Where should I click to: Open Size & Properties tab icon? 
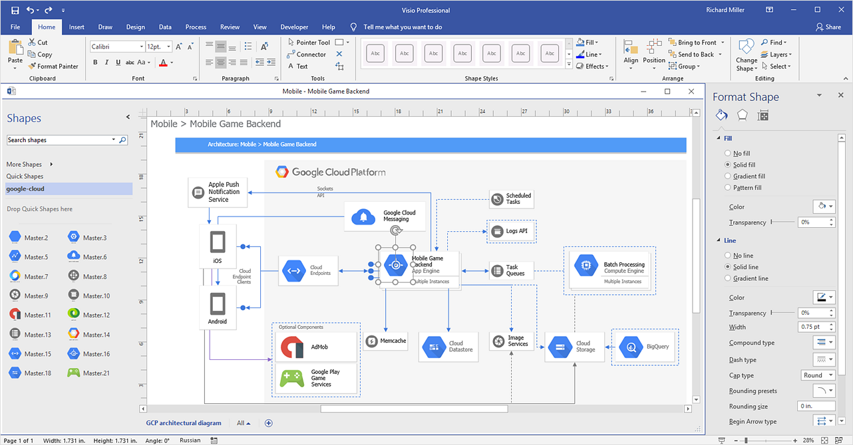[x=763, y=116]
